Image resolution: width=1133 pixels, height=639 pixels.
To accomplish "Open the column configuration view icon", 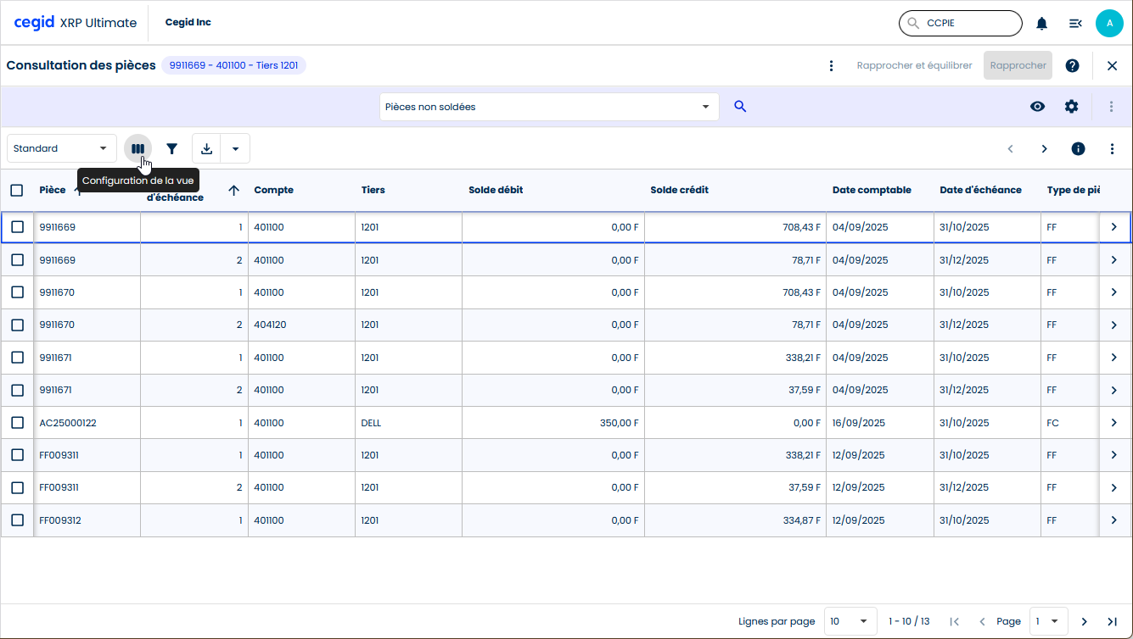I will click(137, 148).
